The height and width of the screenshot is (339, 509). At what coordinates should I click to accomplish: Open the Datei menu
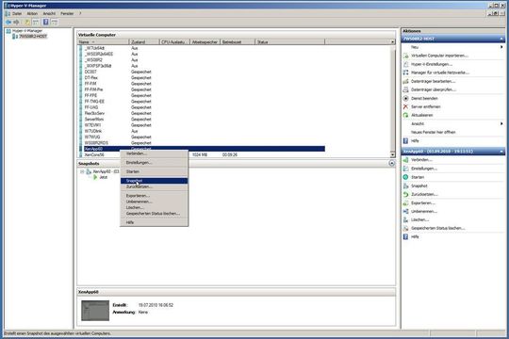tap(17, 13)
